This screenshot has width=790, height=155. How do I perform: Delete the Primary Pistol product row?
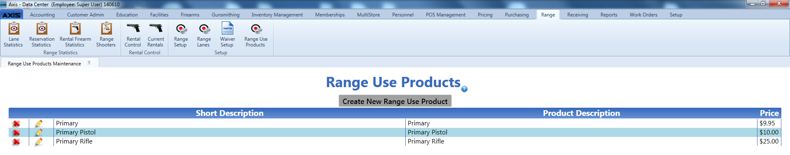[x=16, y=132]
